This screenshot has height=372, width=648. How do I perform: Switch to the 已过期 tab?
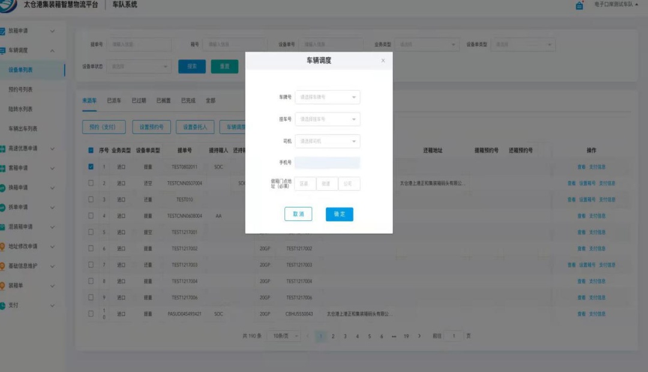click(139, 100)
